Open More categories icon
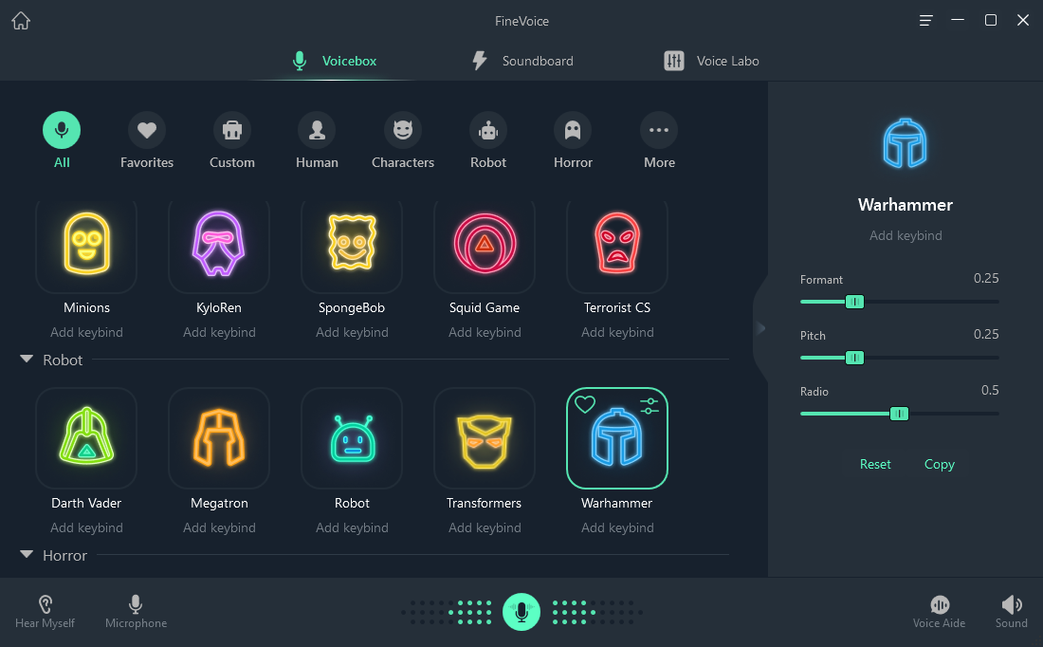 click(659, 130)
